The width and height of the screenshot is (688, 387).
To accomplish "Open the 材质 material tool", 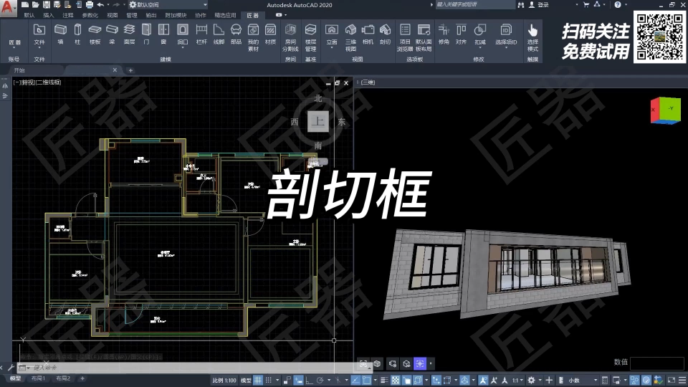I will [271, 34].
